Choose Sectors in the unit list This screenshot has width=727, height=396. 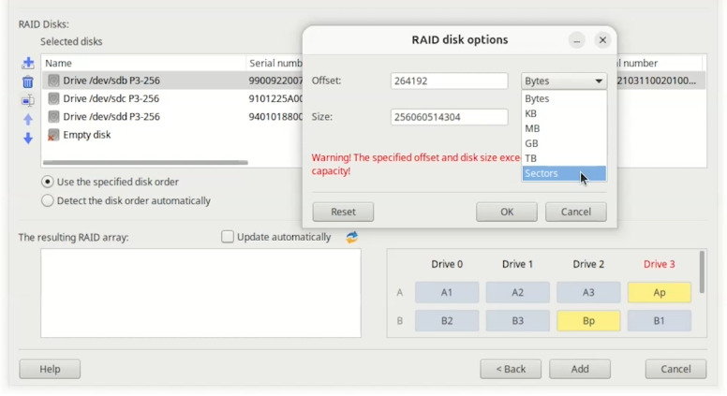pyautogui.click(x=564, y=173)
